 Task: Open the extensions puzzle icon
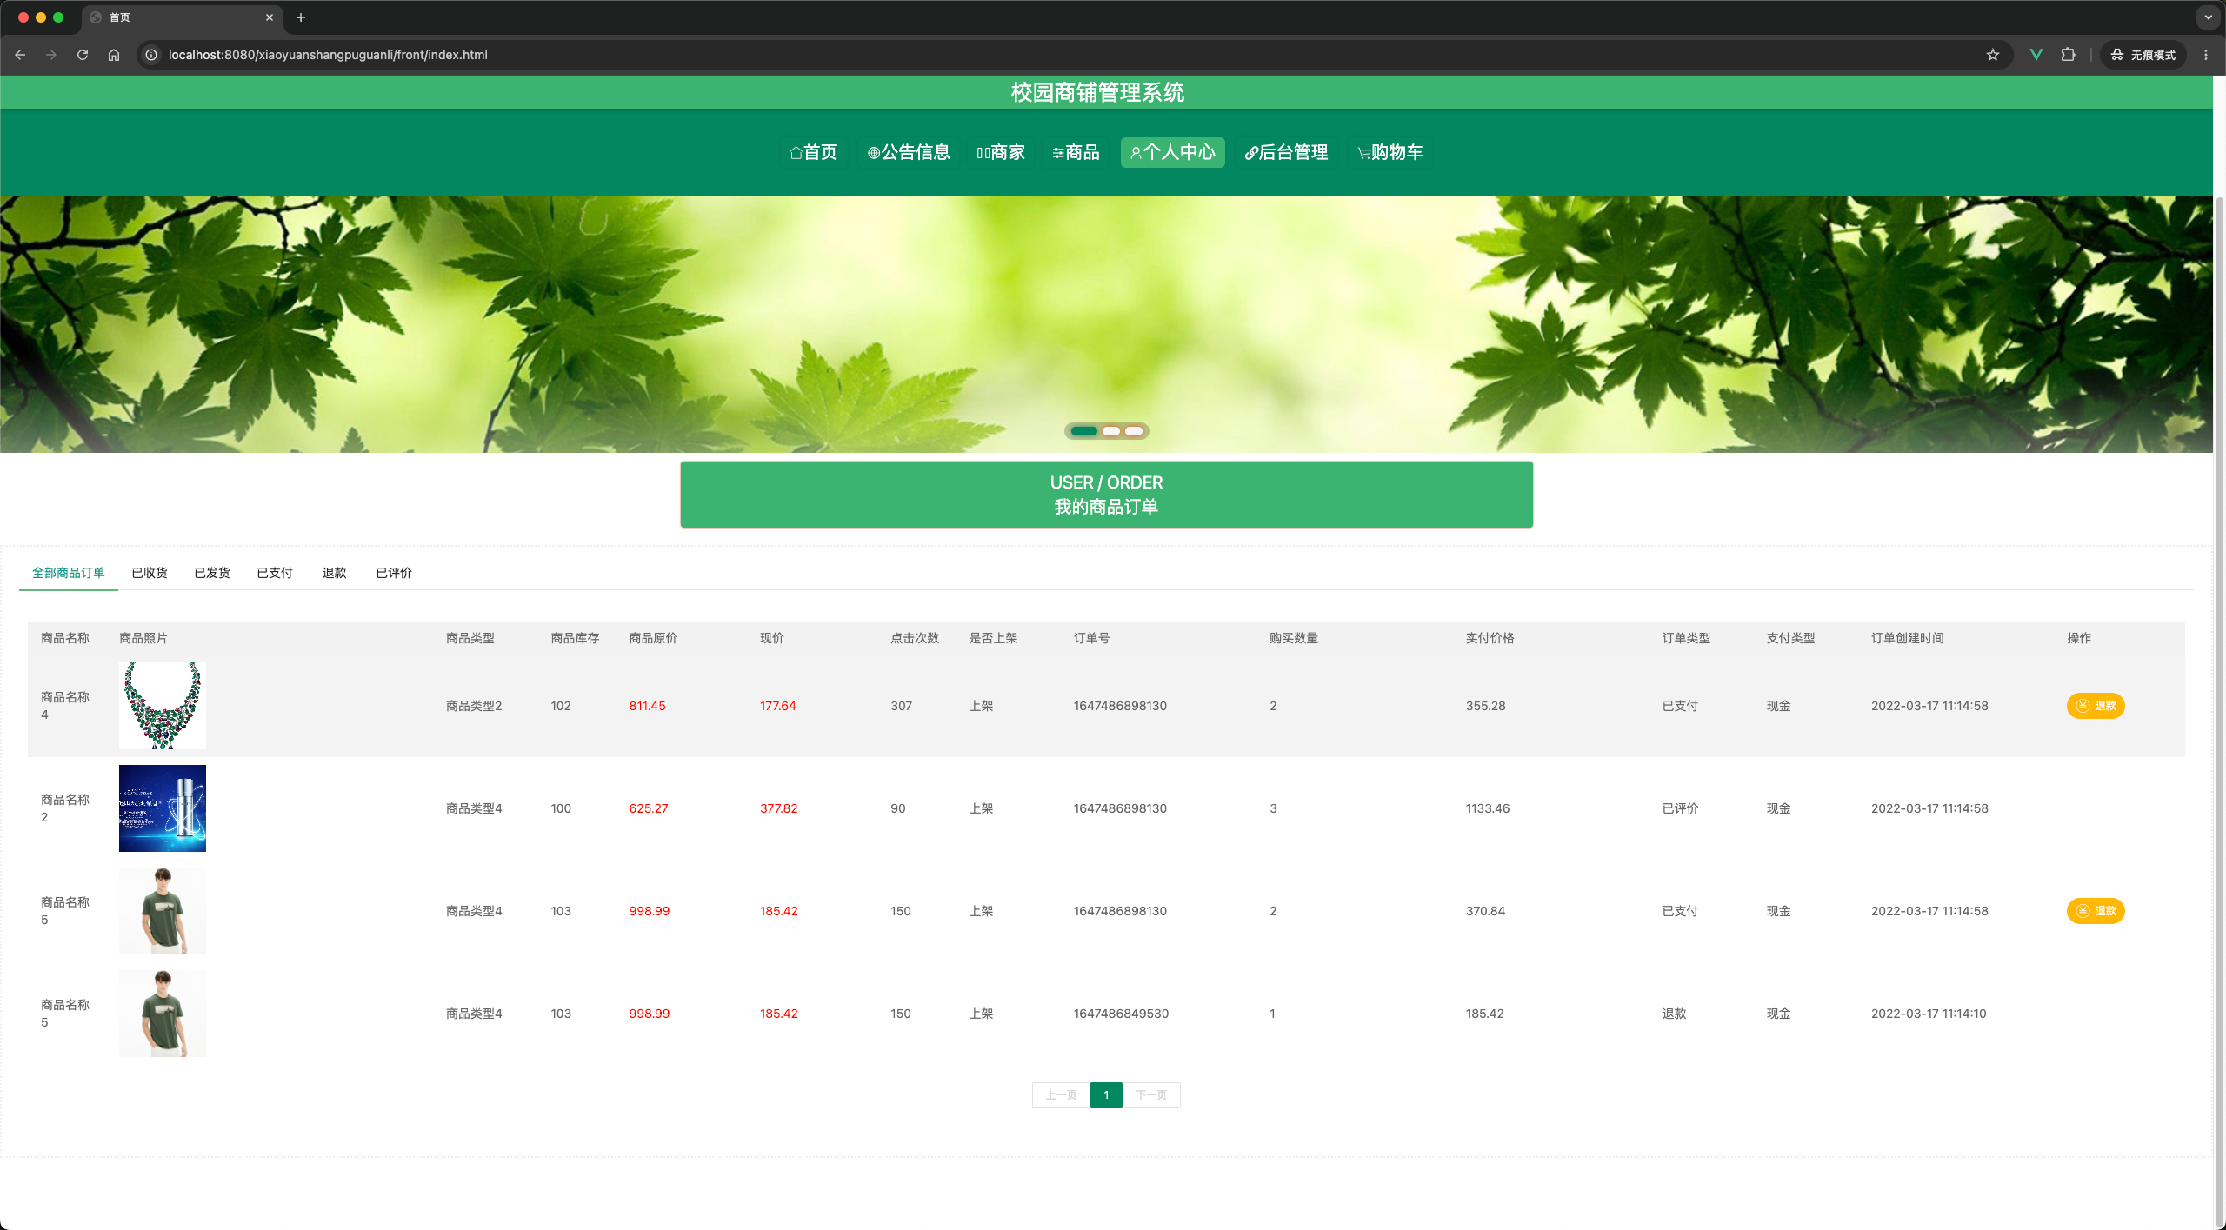click(x=2069, y=55)
